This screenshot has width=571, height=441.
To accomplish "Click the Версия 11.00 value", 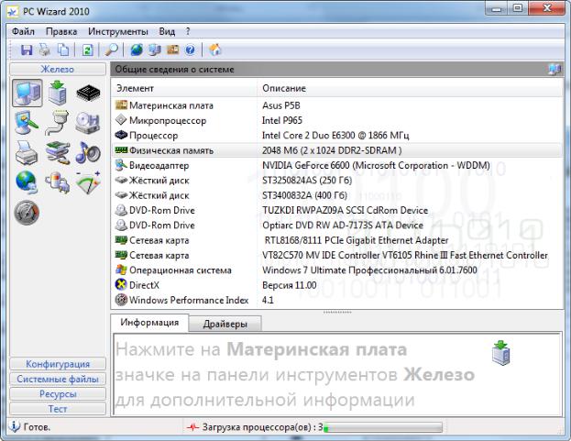I will (289, 285).
